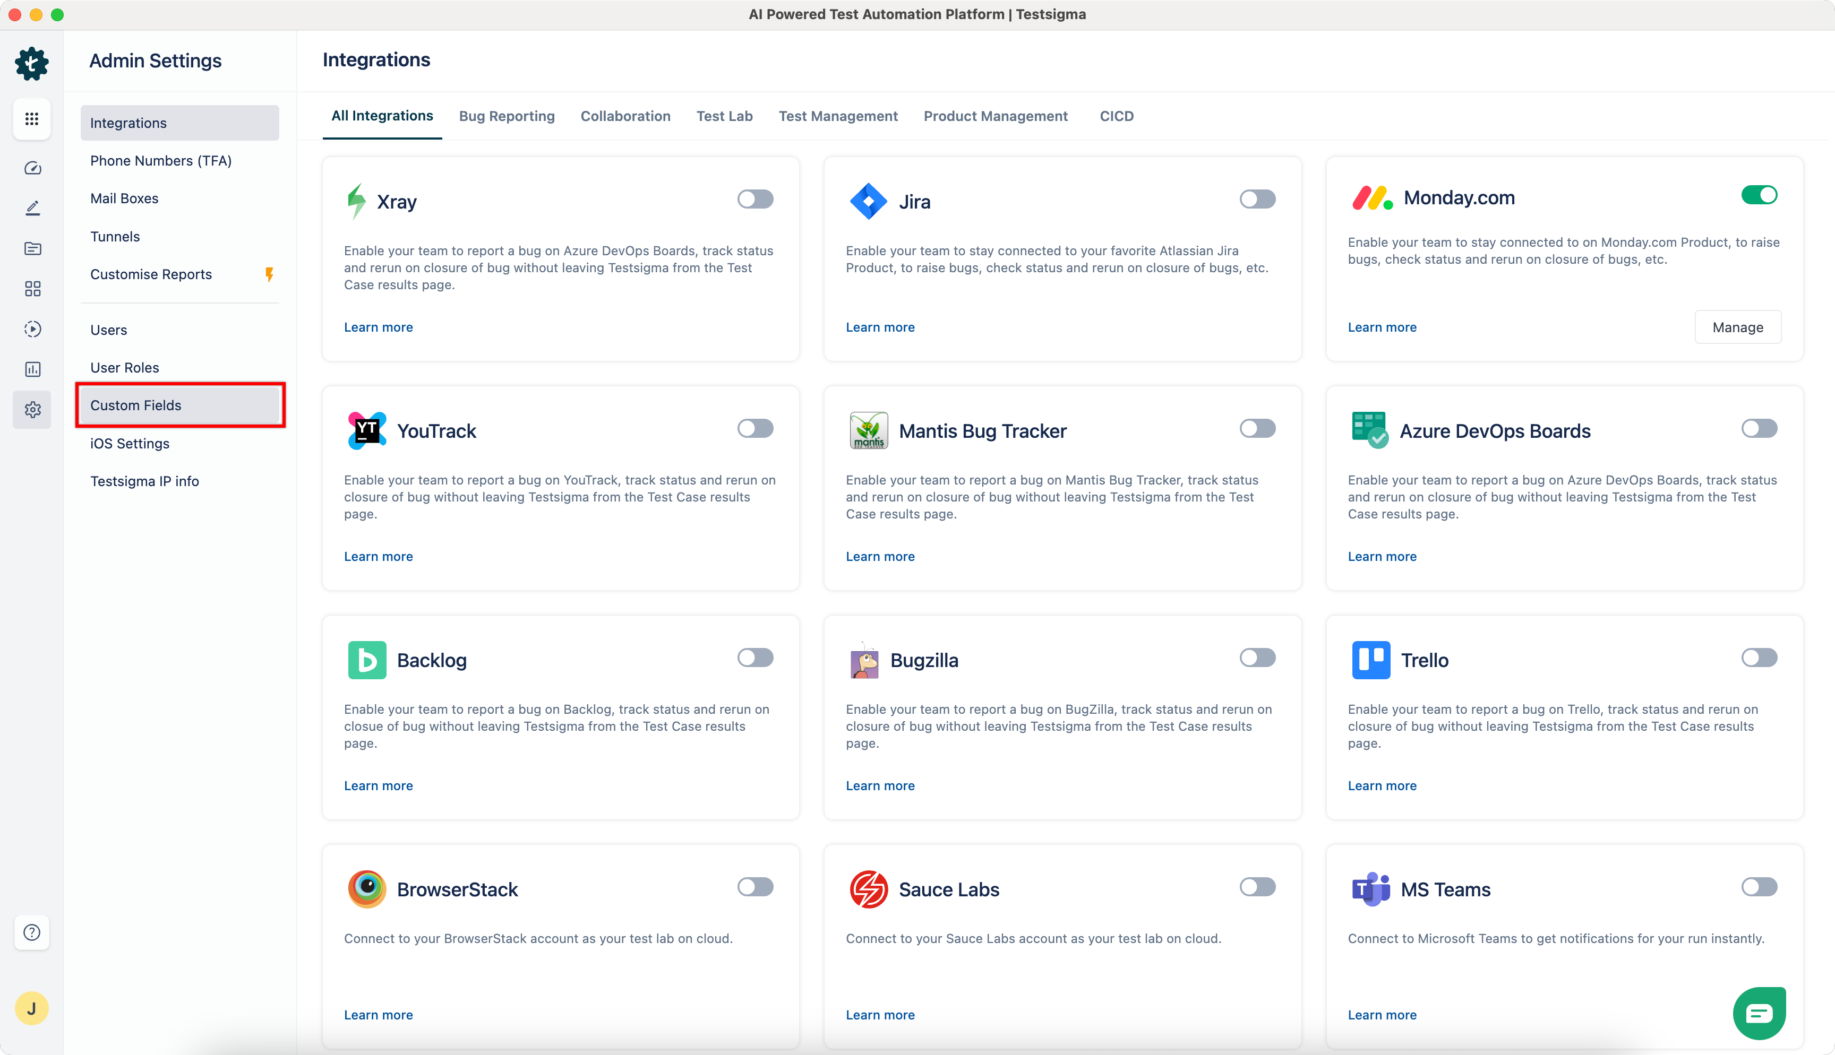Open Learn more link for Bugzilla

coord(880,785)
